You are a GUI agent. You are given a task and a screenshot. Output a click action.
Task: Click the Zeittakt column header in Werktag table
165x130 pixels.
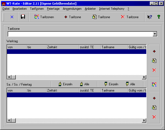tap(62, 47)
